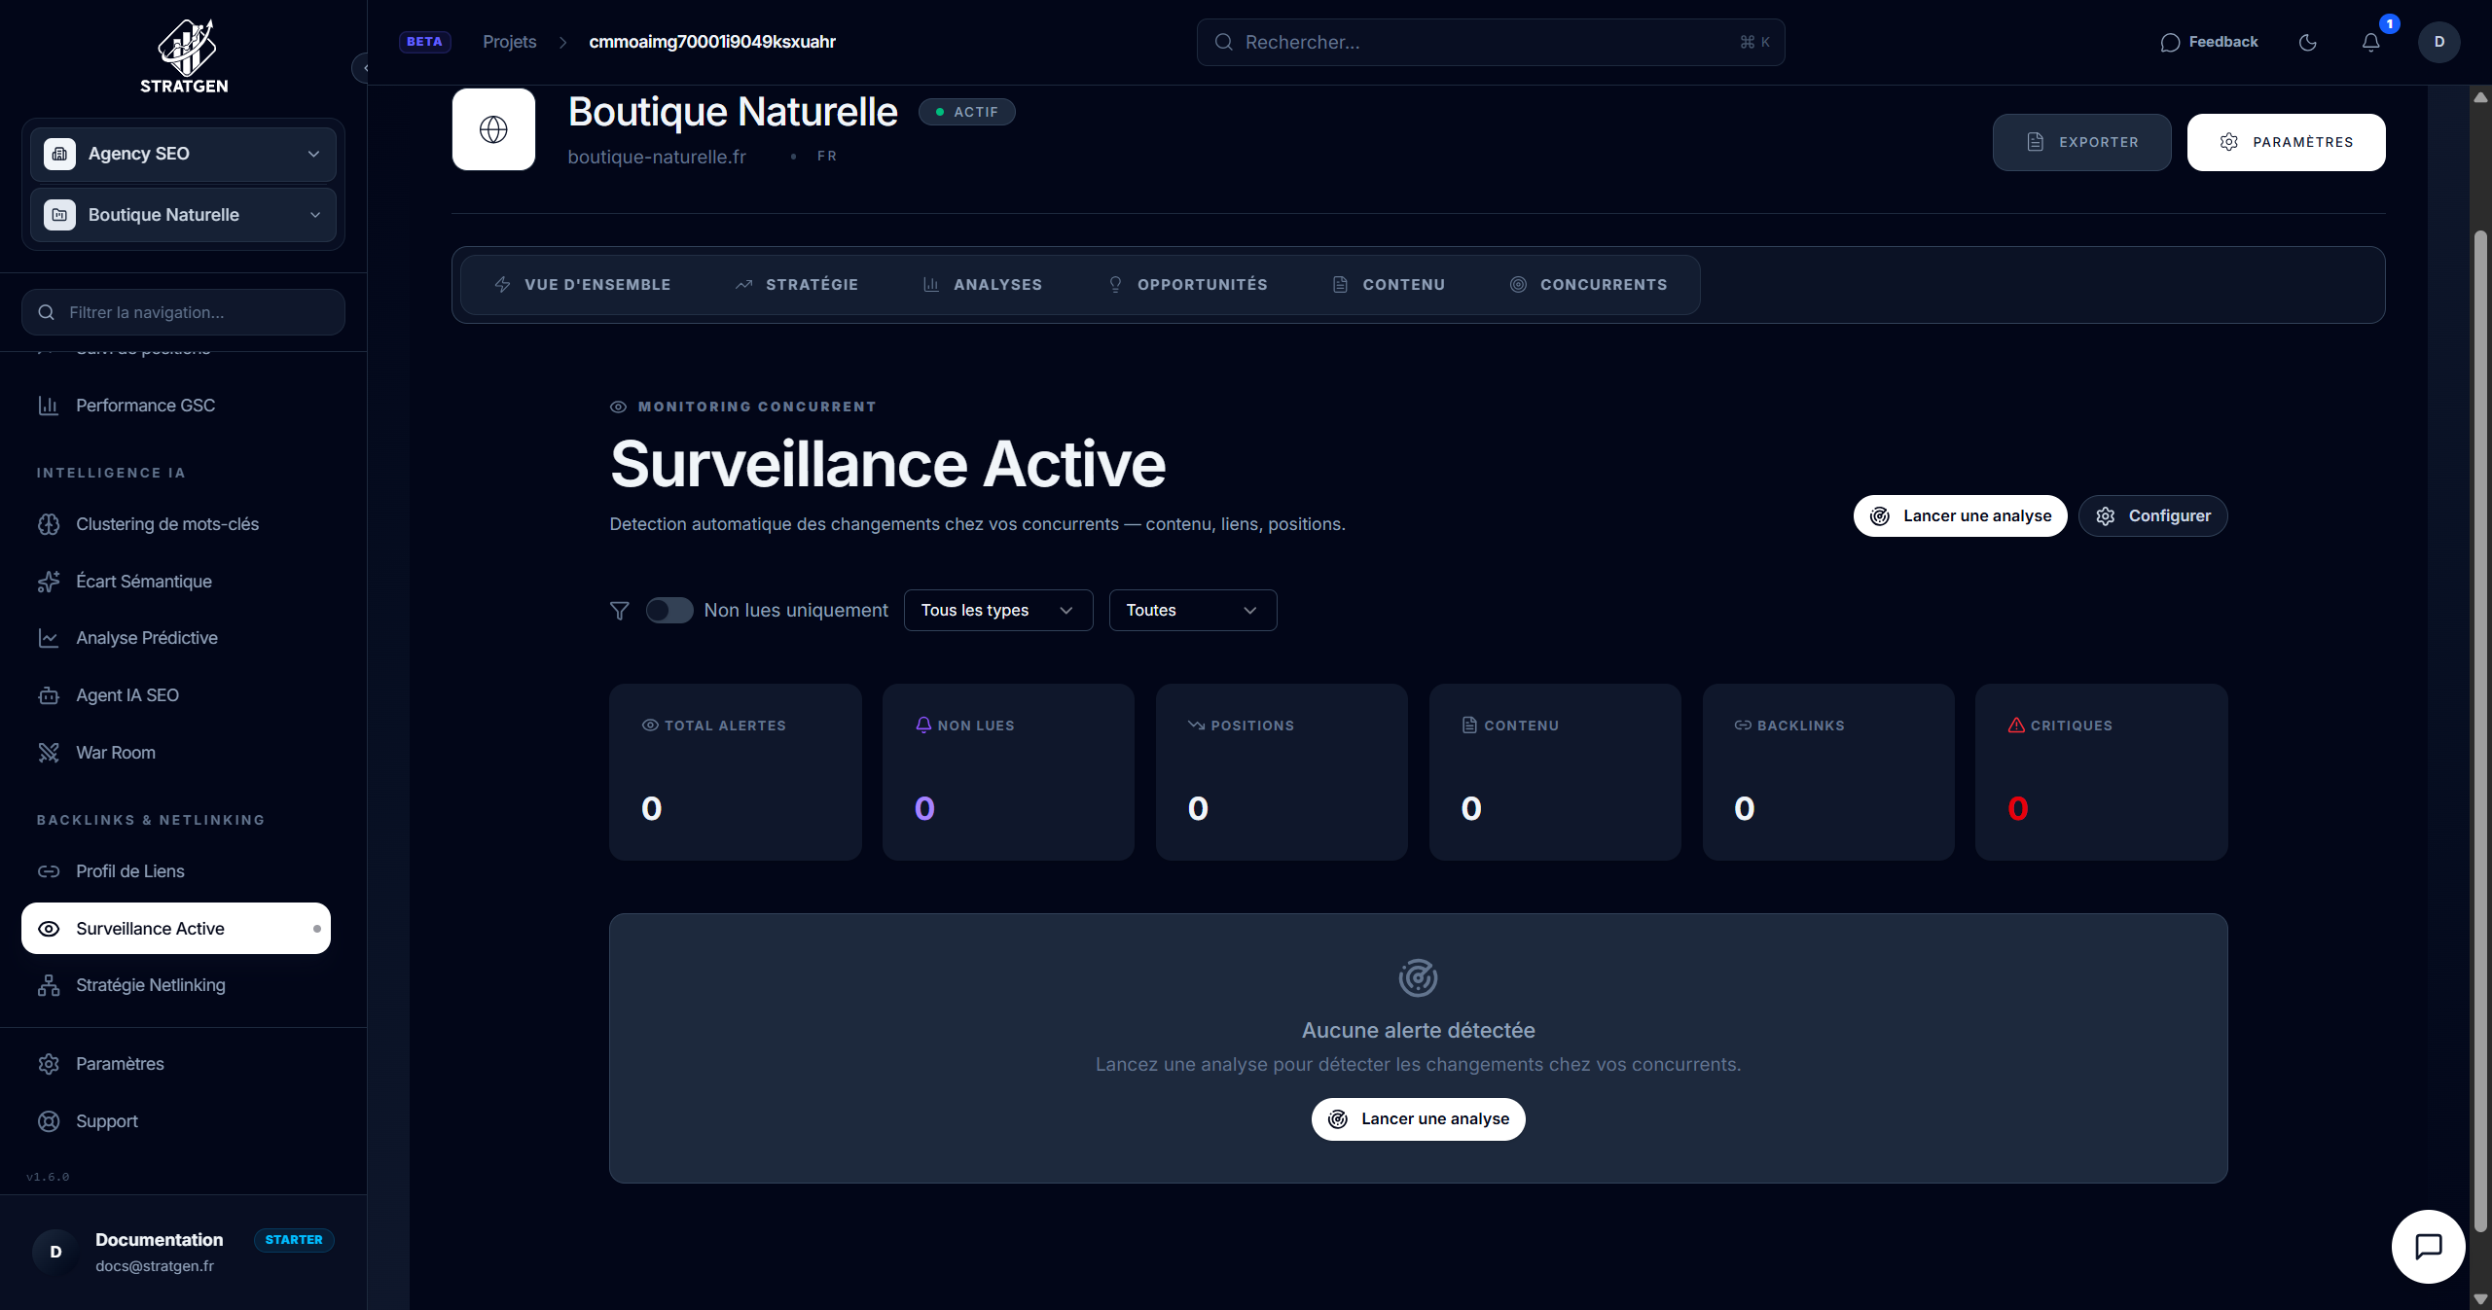Click the STRATGEN logo
2492x1310 pixels.
(183, 55)
